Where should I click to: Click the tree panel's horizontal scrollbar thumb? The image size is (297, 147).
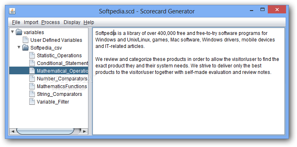coord(45,131)
